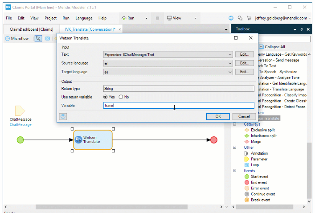Open the File menu

pyautogui.click(x=9, y=18)
